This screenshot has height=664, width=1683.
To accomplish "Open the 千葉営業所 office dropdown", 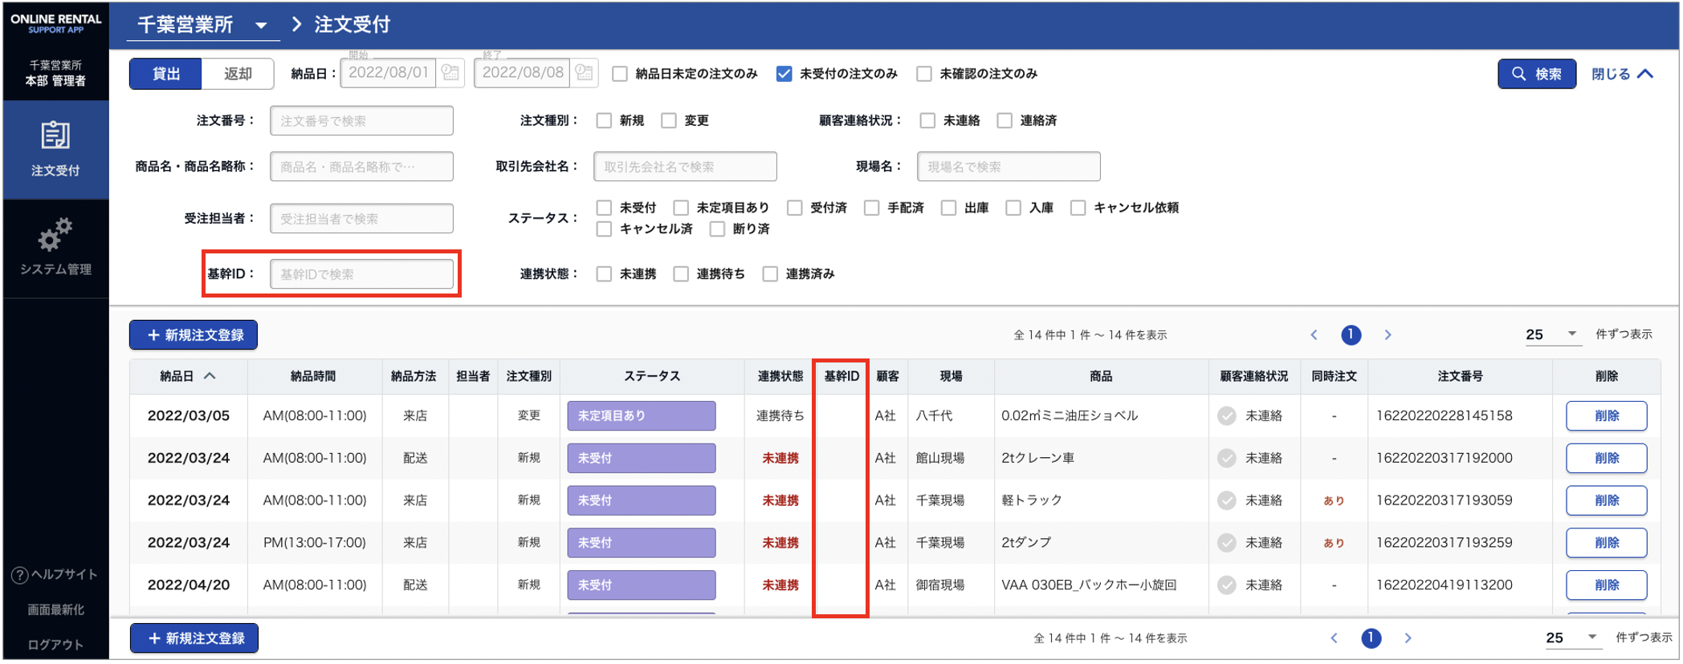I will (261, 26).
